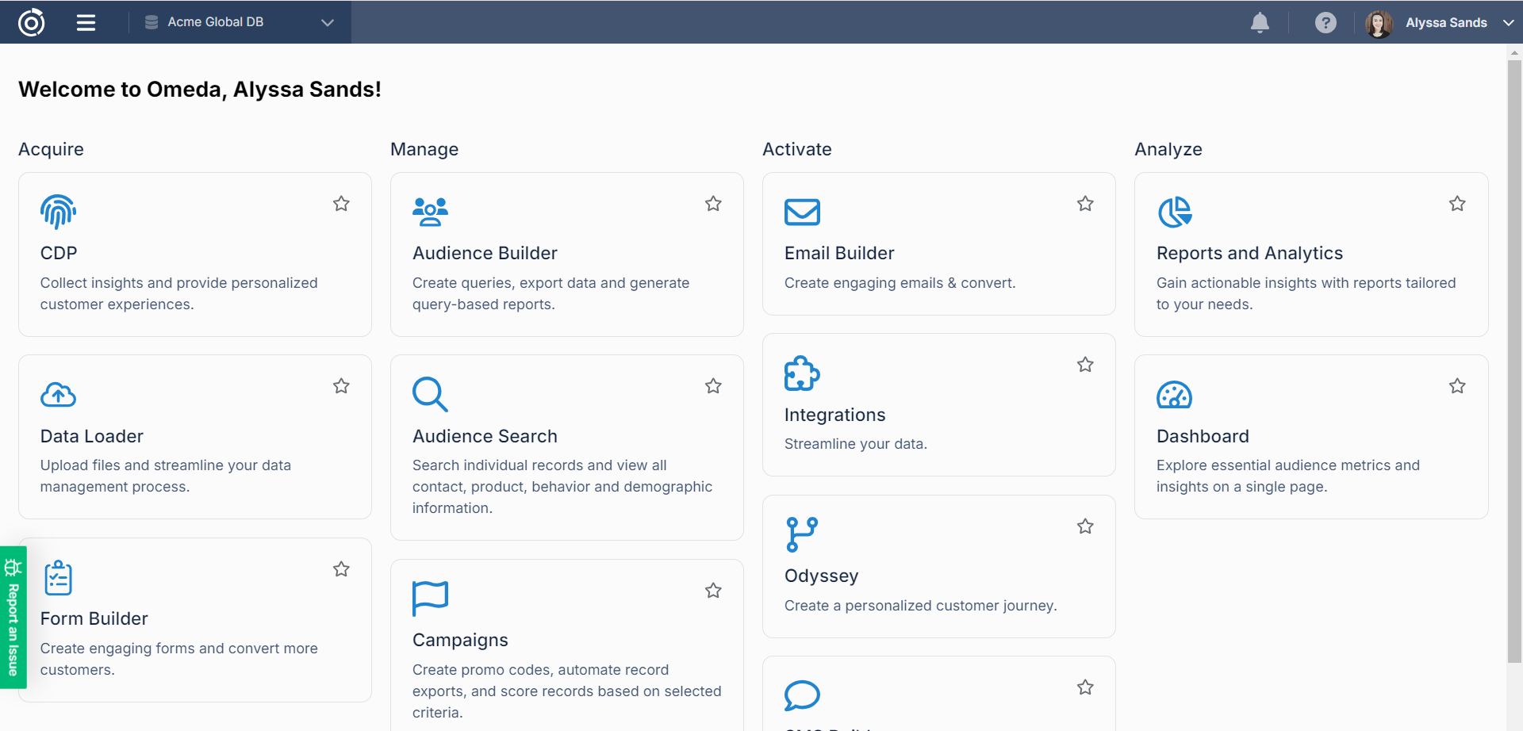Open the hamburger navigation menu

point(86,22)
